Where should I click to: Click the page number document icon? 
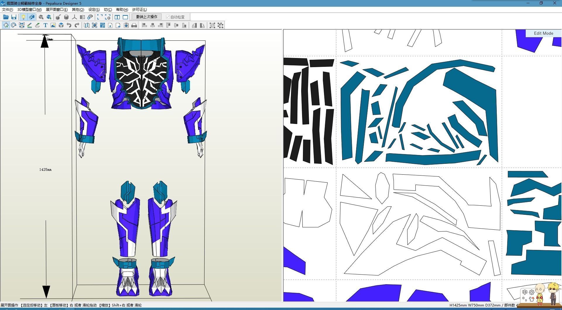pos(110,25)
